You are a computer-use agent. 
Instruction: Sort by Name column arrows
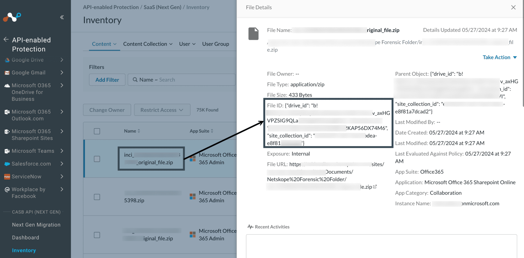pyautogui.click(x=139, y=131)
